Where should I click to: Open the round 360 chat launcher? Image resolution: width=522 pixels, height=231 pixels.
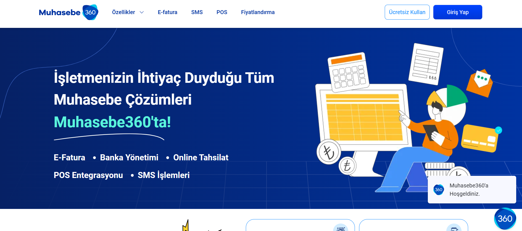[x=505, y=219]
